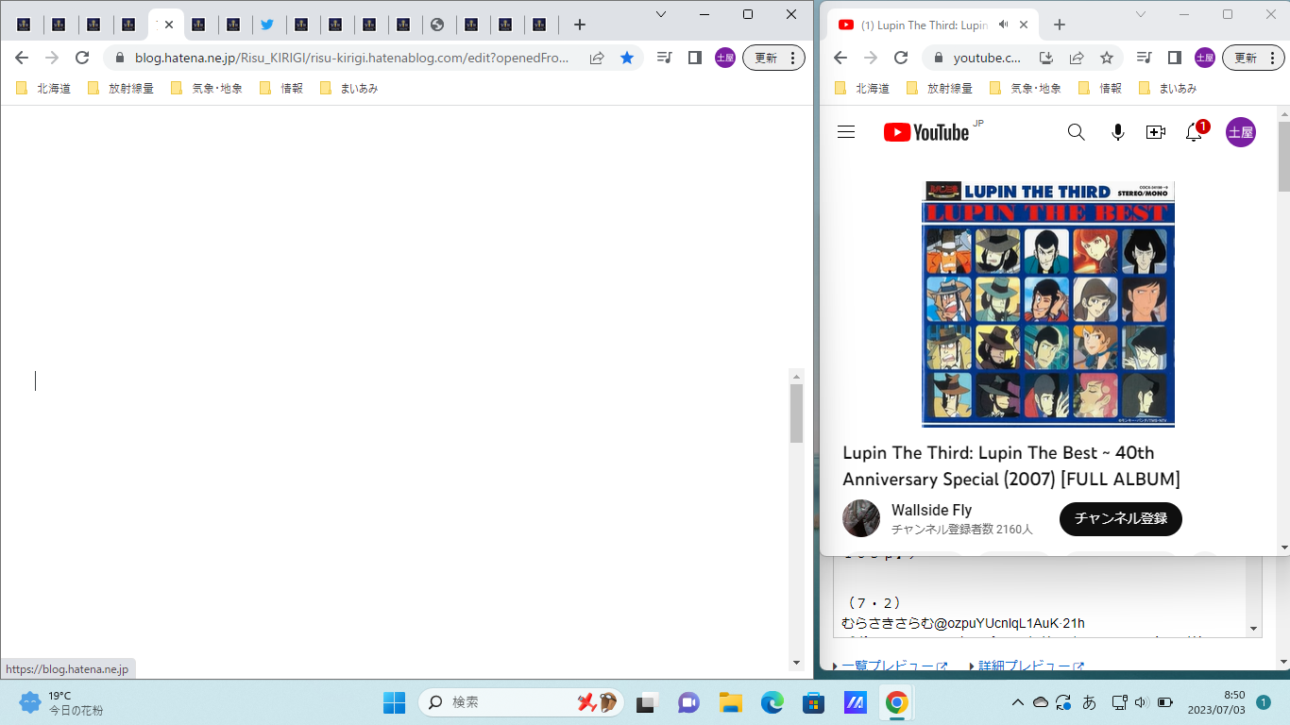Viewport: 1290px width, 725px height.
Task: Open Microsoft Store from taskbar
Action: click(x=814, y=702)
